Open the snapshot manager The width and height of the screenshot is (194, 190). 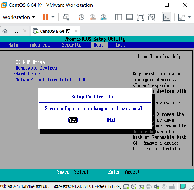pyautogui.click(x=104, y=17)
